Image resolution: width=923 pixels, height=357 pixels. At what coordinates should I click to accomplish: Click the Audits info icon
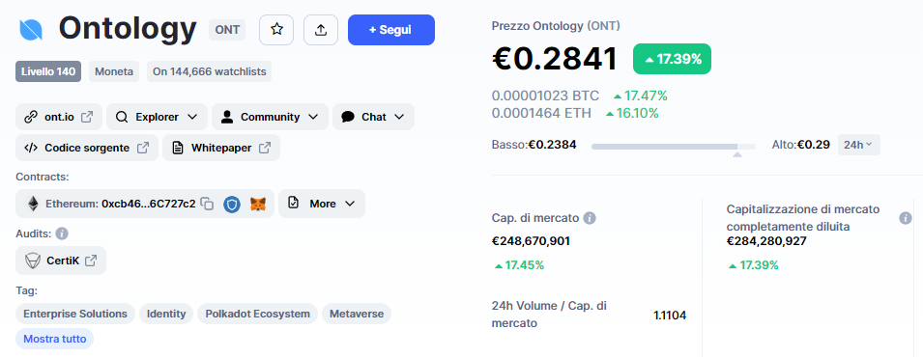coord(62,234)
